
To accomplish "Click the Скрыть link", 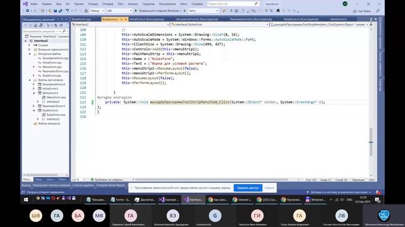I will point(269,188).
